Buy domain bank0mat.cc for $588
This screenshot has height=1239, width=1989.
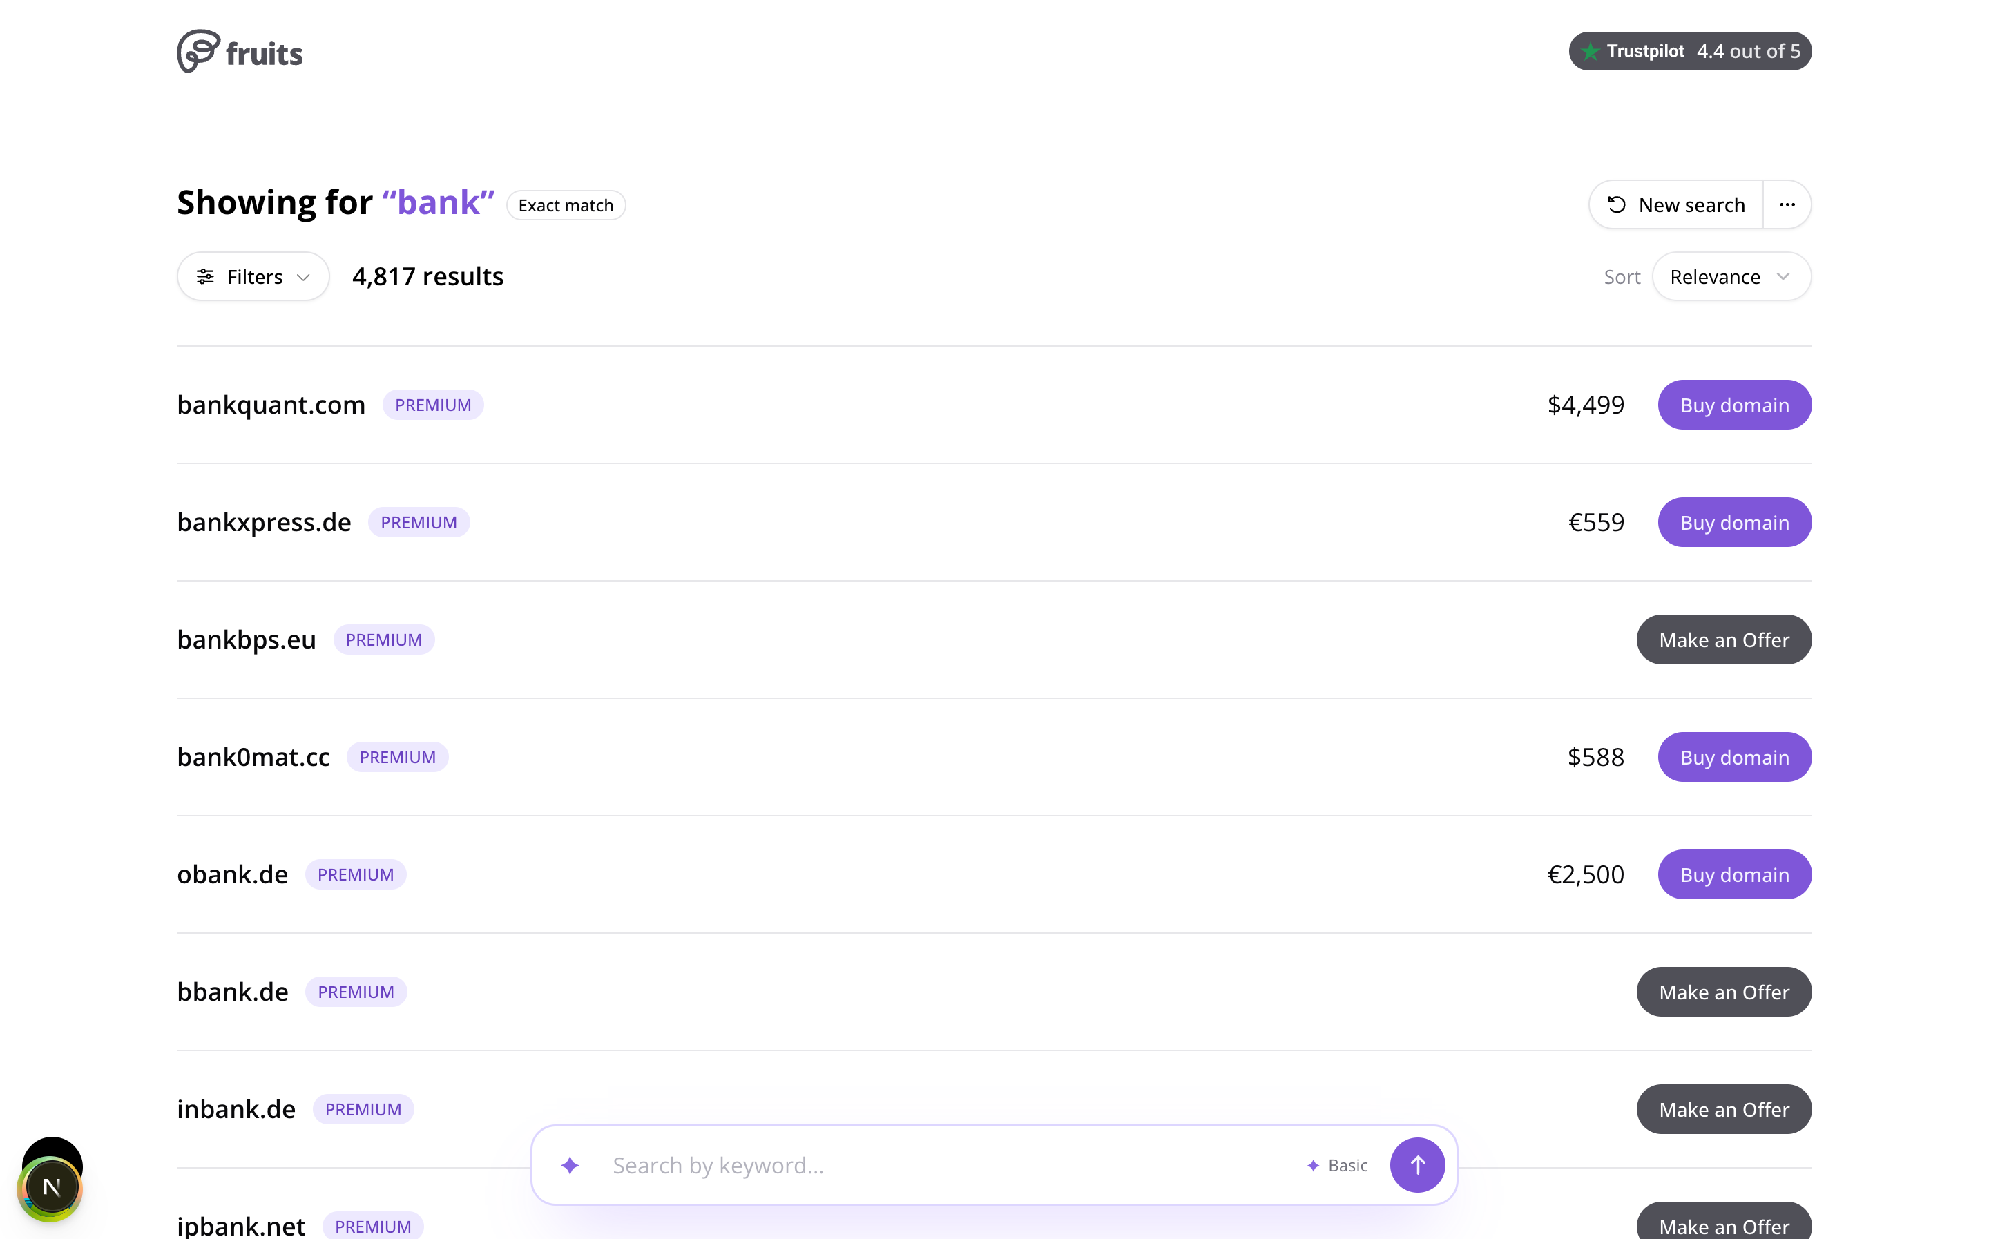(x=1734, y=756)
